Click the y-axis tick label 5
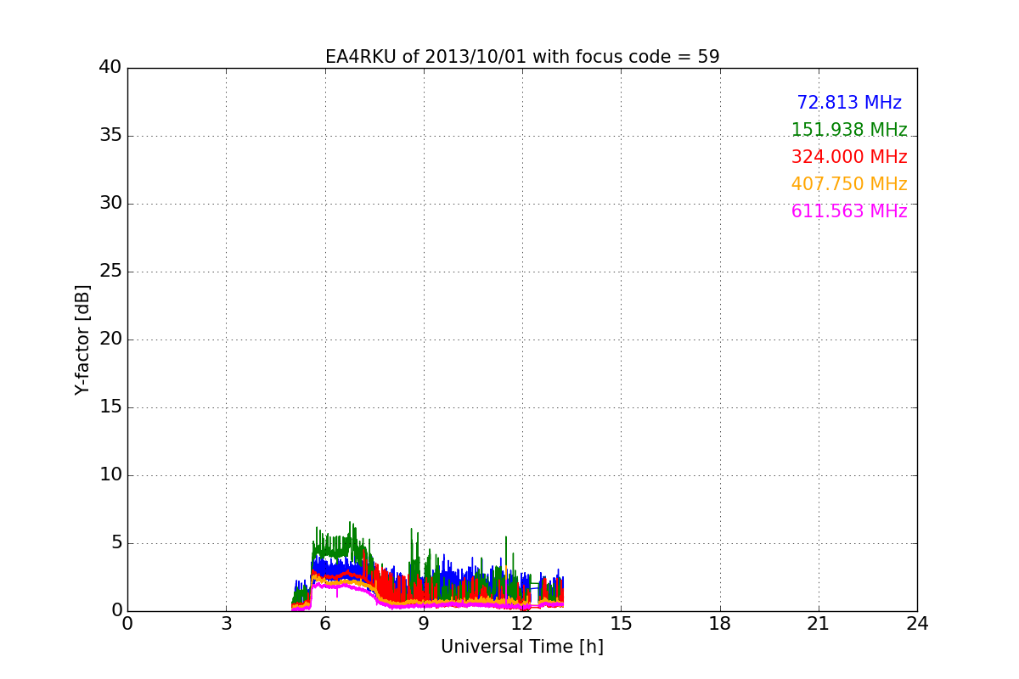This screenshot has width=1019, height=679. 116,543
